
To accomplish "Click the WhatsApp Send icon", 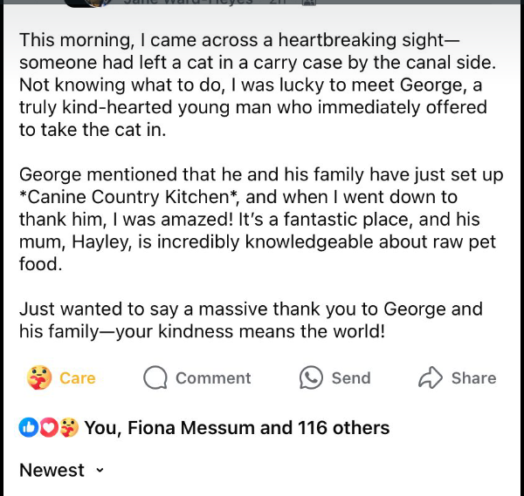I will click(x=311, y=377).
